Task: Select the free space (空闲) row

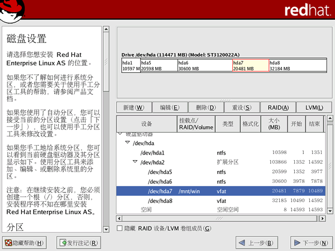Action: [x=221, y=210]
